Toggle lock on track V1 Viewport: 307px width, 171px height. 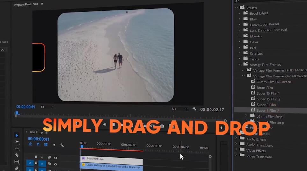36,163
